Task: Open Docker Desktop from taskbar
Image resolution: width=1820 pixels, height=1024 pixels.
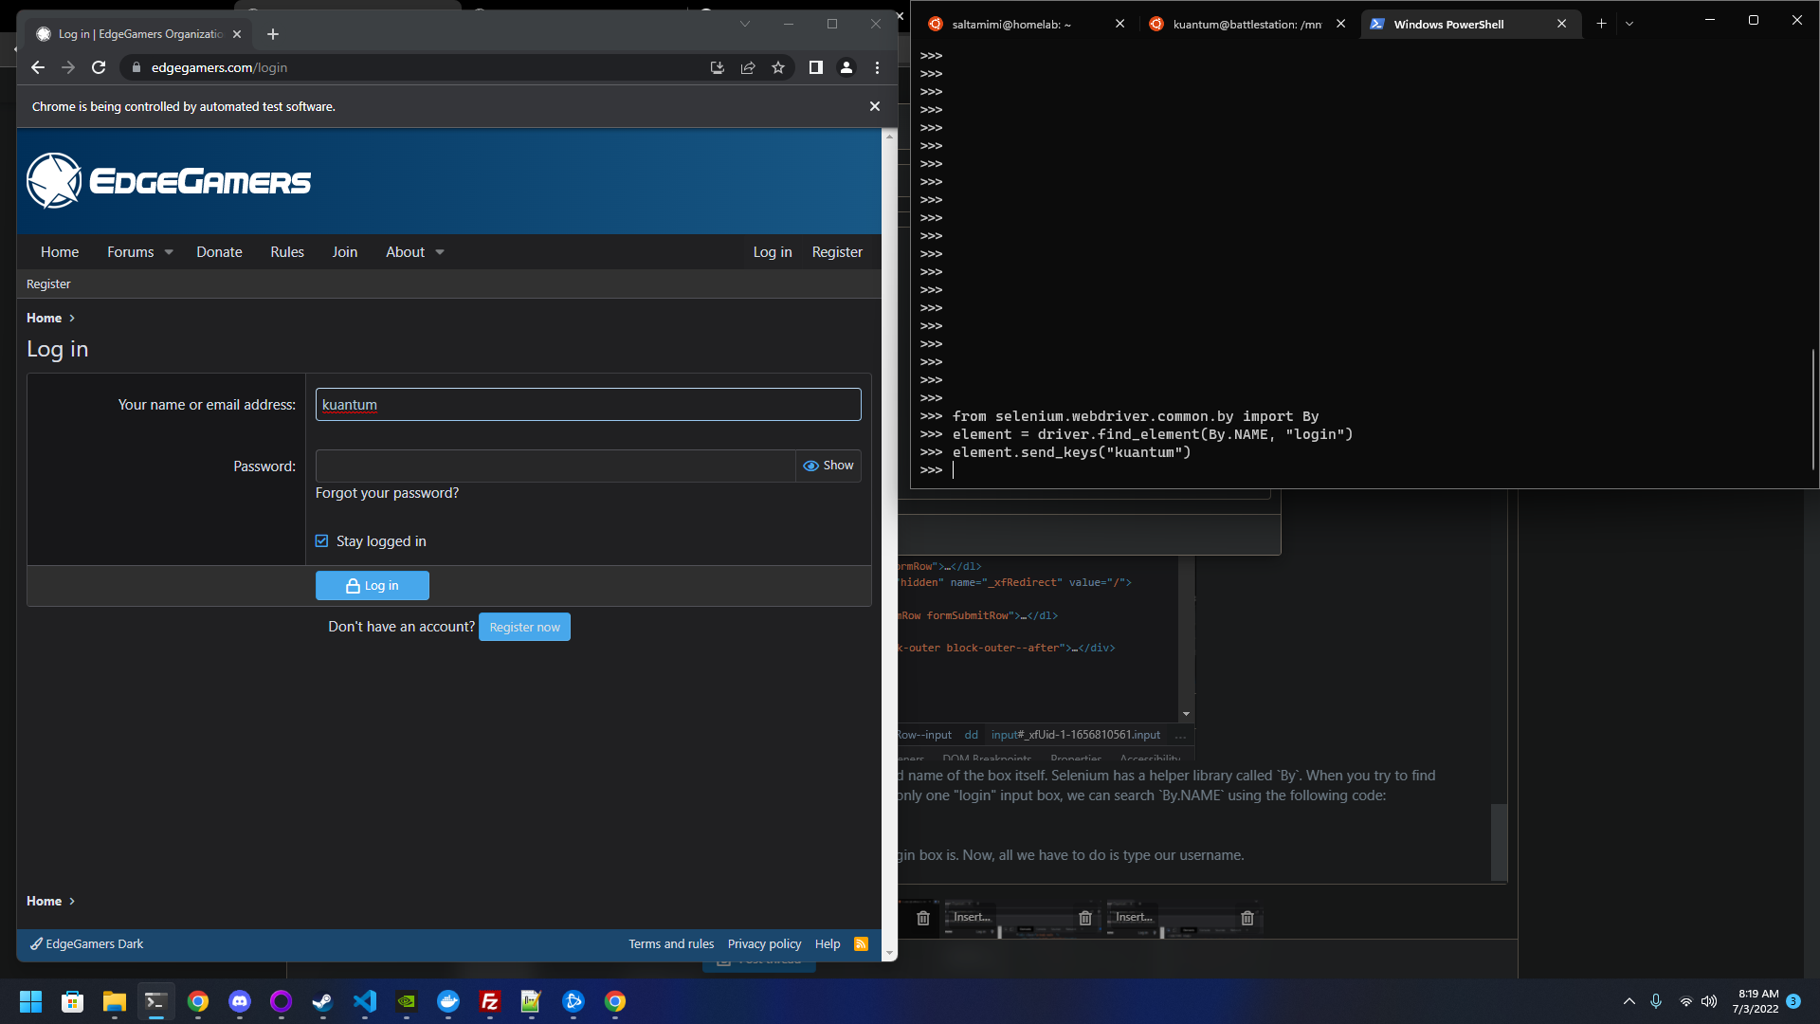Action: (448, 1001)
